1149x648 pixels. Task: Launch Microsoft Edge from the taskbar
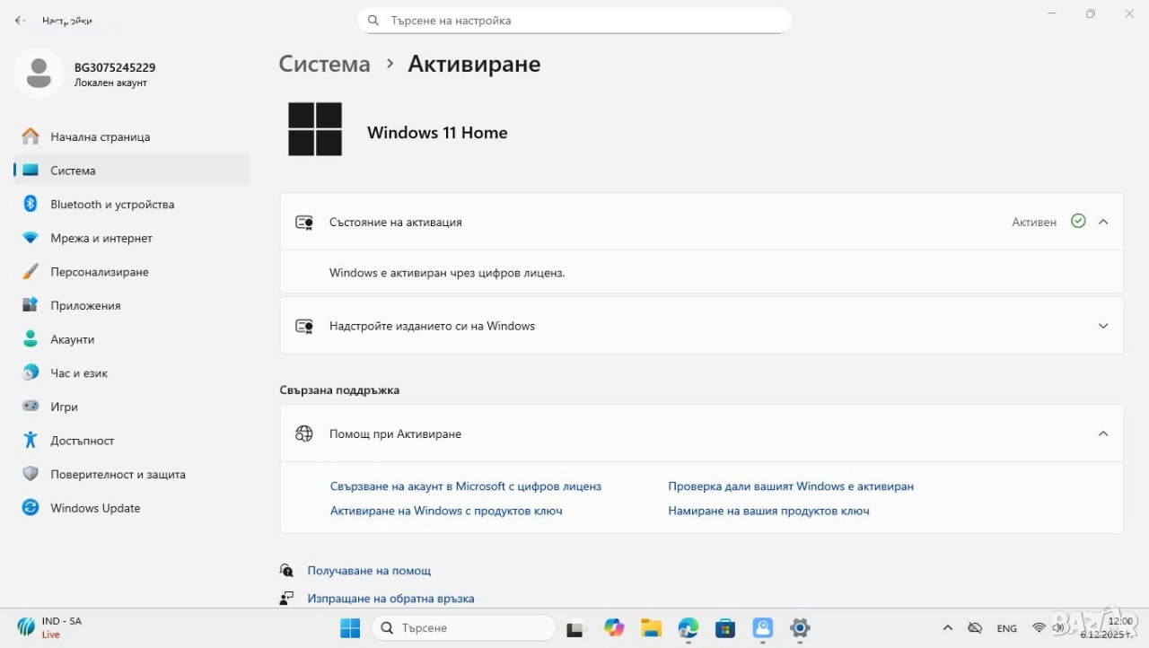689,628
